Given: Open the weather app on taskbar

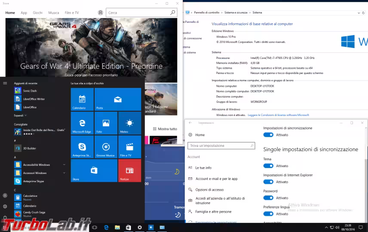Looking at the screenshot, I should (151, 227).
